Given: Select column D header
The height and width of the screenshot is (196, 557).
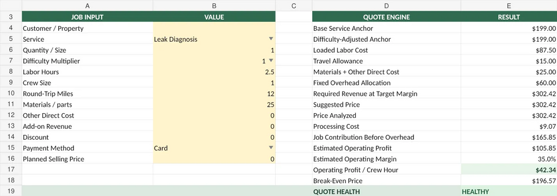Looking at the screenshot, I should 387,5.
